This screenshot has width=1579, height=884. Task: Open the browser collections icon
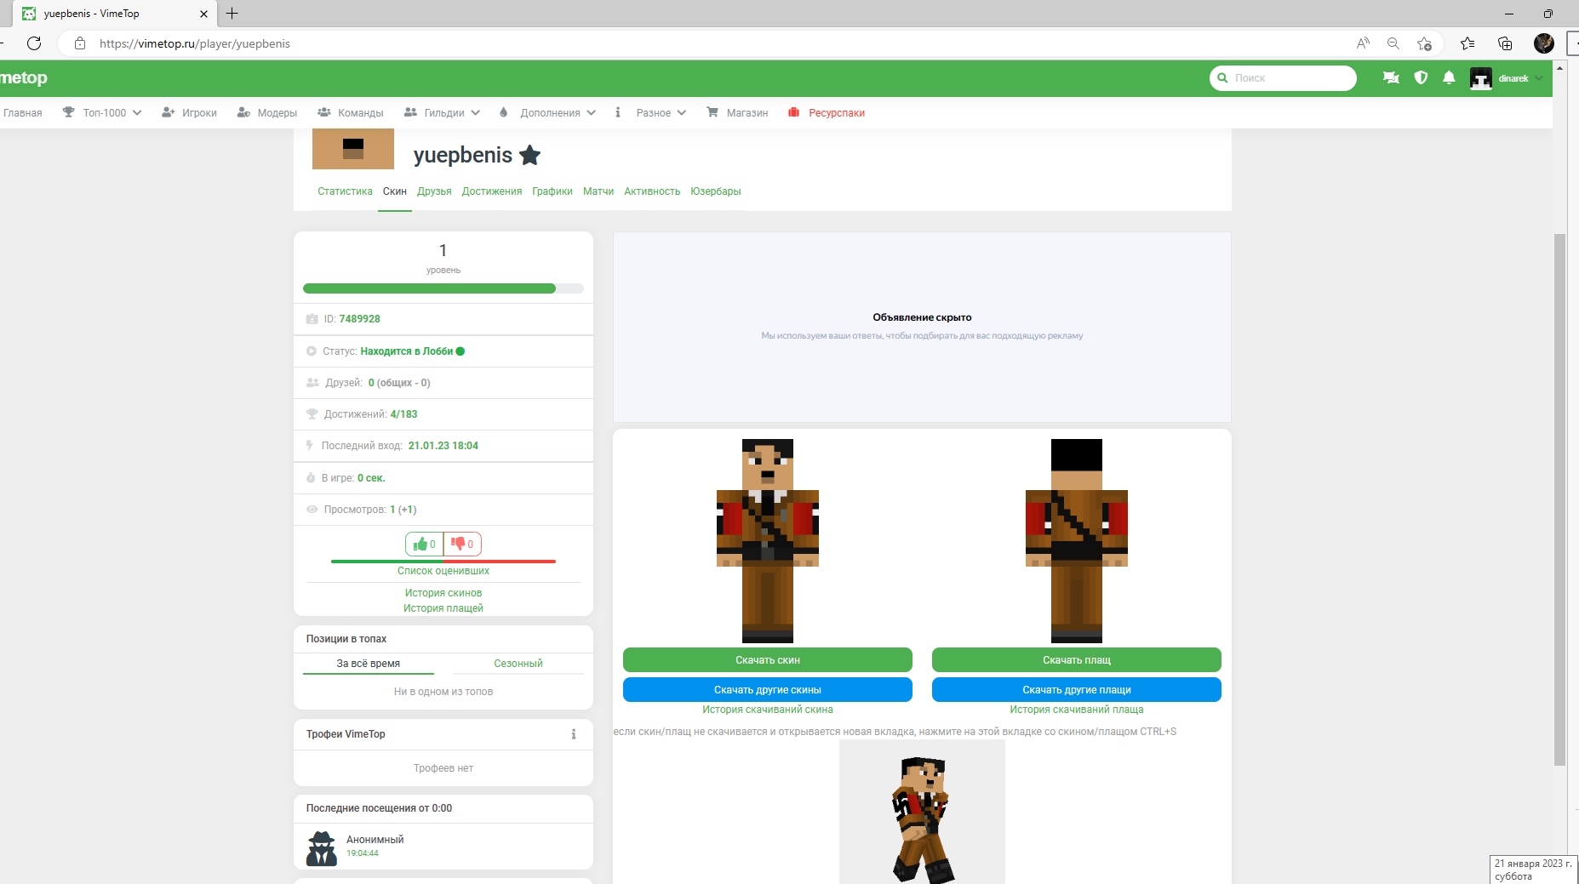pyautogui.click(x=1505, y=43)
